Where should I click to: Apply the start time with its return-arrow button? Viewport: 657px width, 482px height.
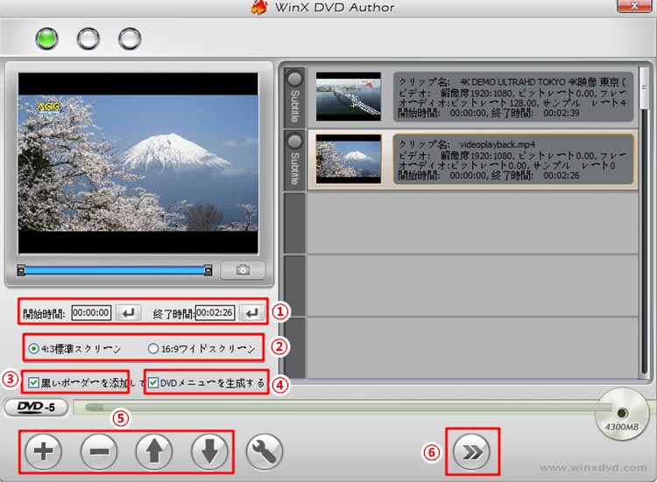coord(128,312)
